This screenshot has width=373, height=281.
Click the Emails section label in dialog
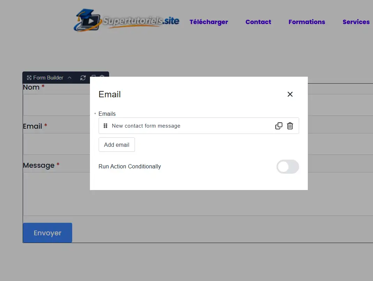tap(107, 114)
